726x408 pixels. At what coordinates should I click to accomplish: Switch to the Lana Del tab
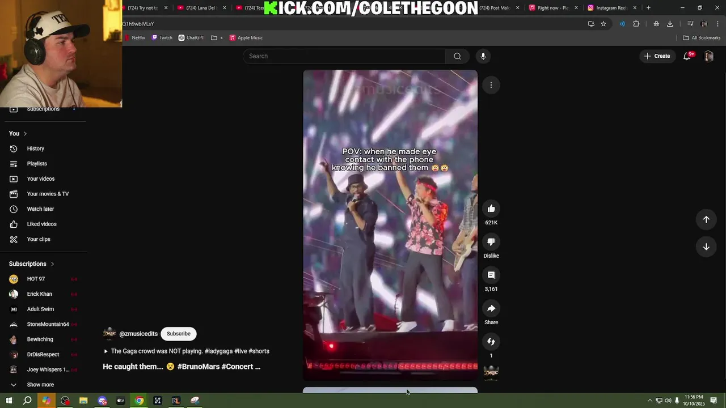tap(202, 8)
